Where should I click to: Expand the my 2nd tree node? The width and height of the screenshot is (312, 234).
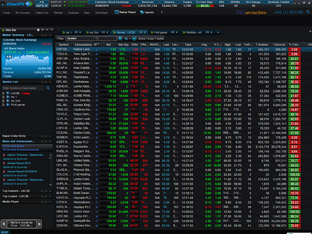[3, 101]
